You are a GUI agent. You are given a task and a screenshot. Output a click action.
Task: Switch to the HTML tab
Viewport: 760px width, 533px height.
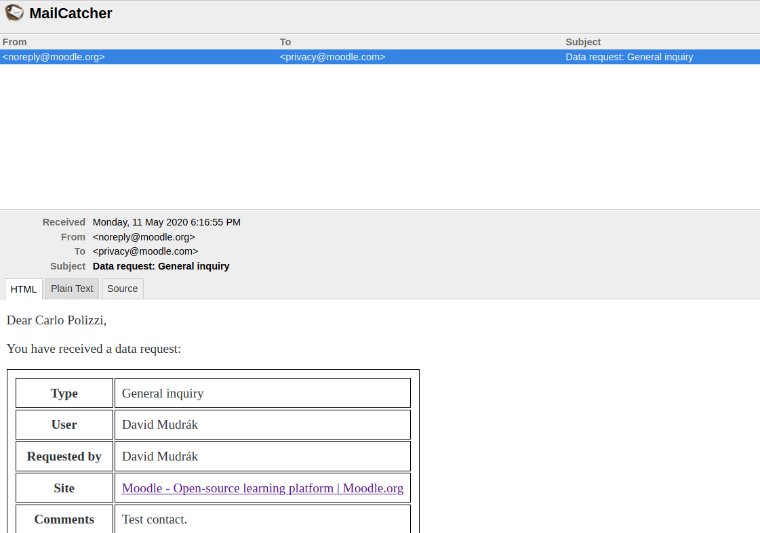pyautogui.click(x=24, y=289)
